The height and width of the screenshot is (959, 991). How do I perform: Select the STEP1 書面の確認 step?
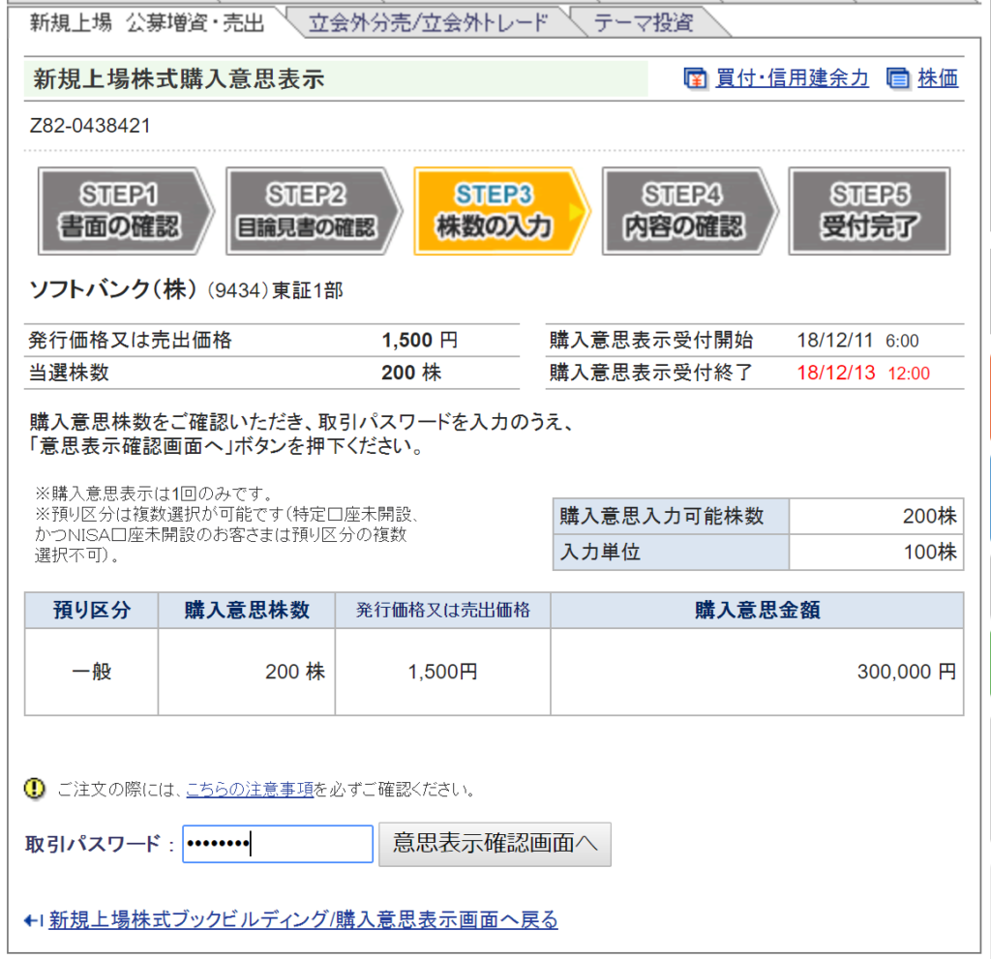126,211
